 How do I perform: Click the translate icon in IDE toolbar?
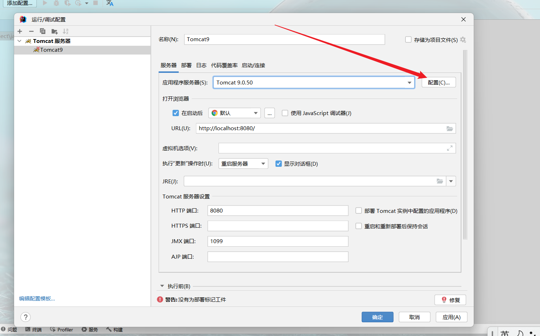pos(110,3)
